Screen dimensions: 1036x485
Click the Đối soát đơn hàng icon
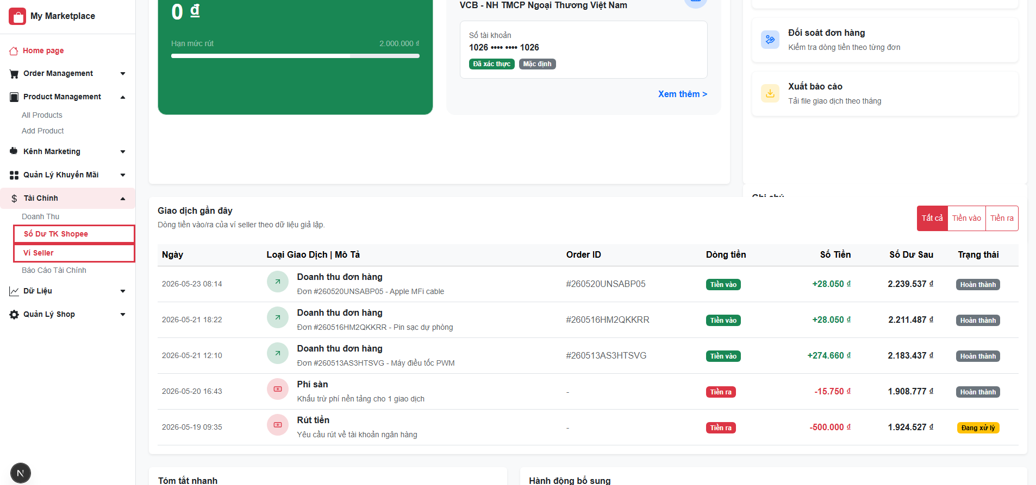point(770,40)
